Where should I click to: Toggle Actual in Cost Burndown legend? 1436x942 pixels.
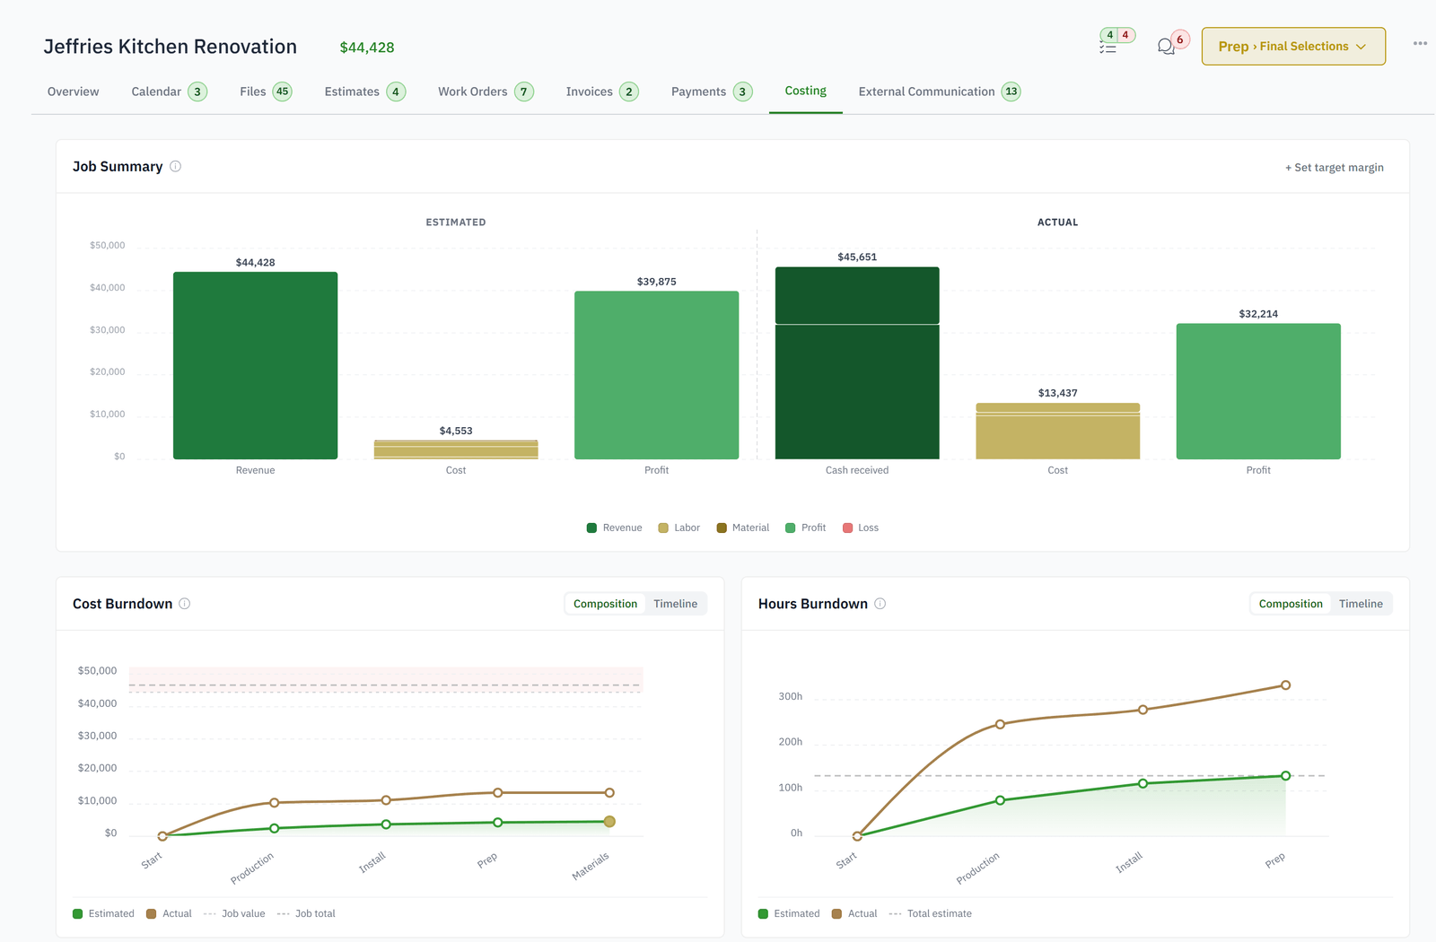[x=170, y=913]
